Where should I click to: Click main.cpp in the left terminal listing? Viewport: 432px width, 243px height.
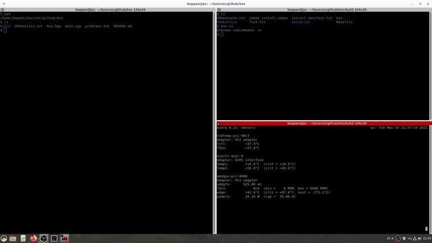coord(73,26)
